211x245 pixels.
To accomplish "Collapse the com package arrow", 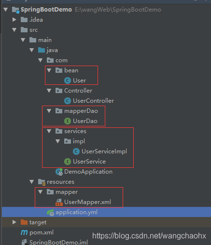I will click(41, 60).
